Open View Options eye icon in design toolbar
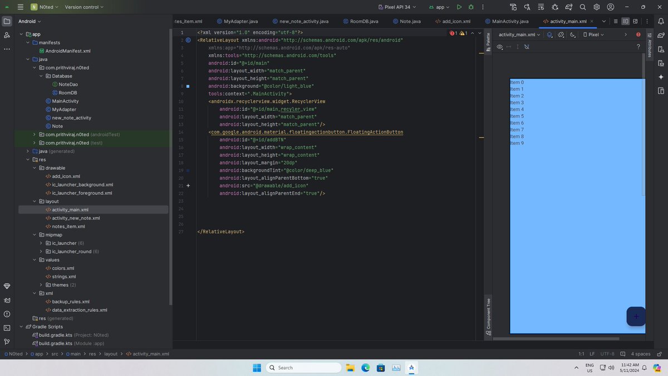 (x=500, y=47)
